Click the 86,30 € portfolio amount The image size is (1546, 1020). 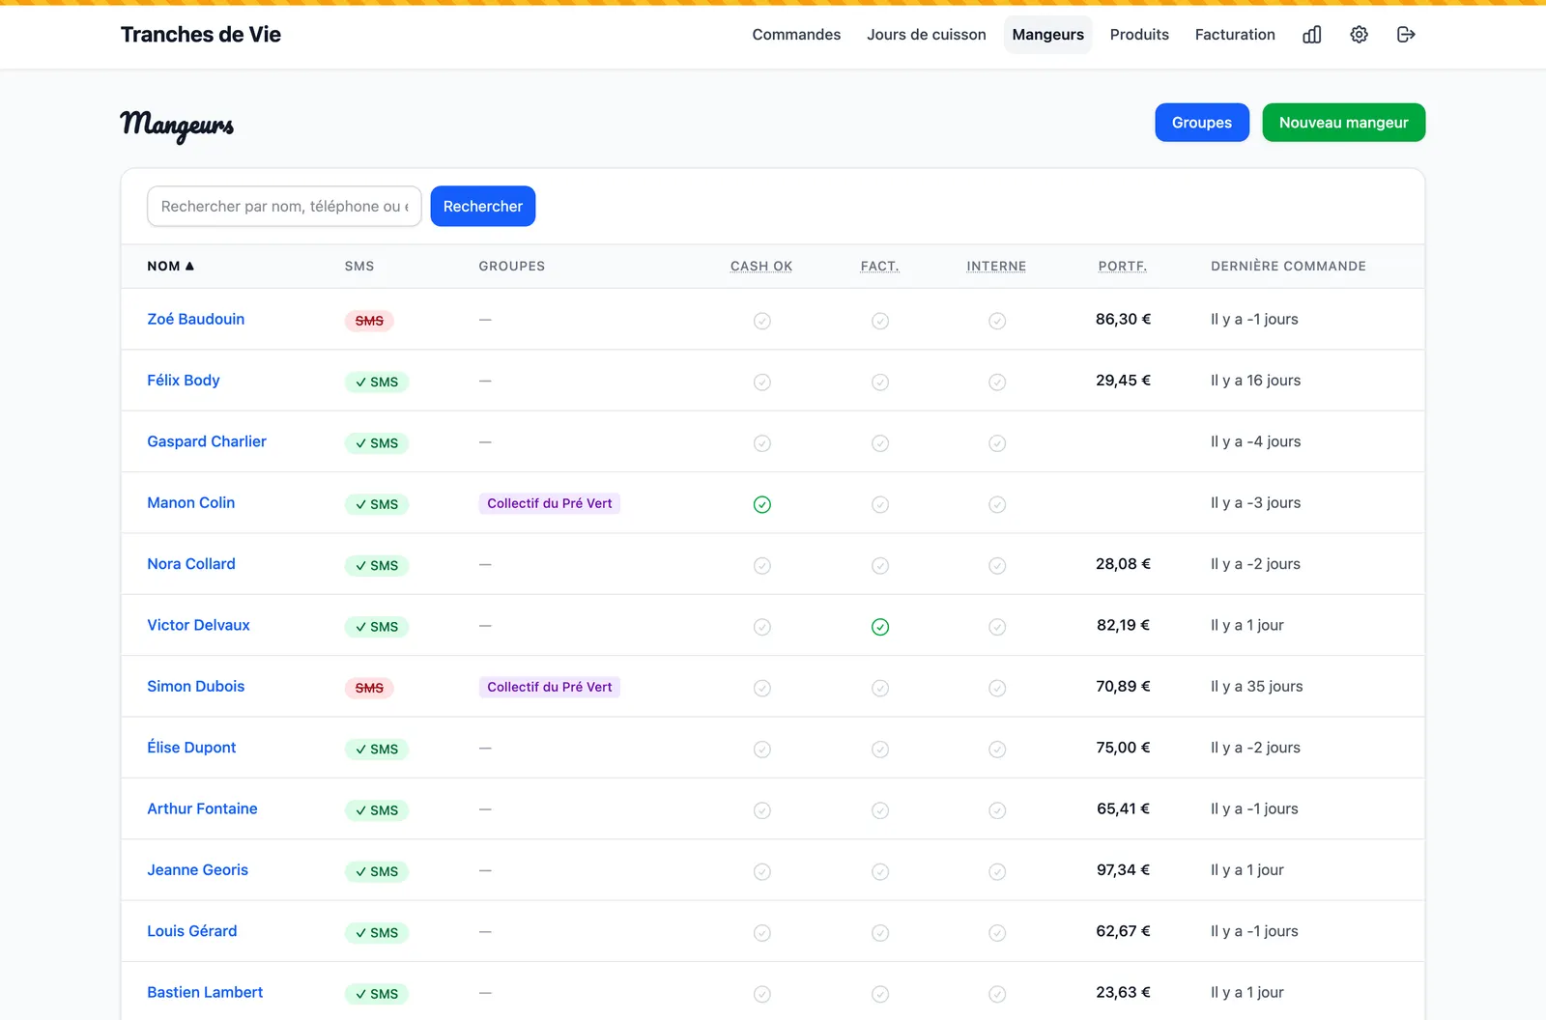click(1123, 320)
